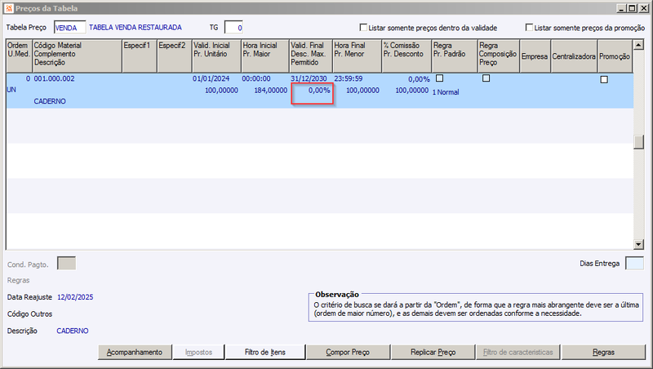Image resolution: width=653 pixels, height=369 pixels.
Task: Enable listing only prices within validity
Action: point(363,28)
